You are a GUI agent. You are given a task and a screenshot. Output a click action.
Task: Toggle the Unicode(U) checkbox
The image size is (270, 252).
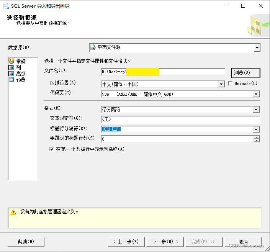pos(230,83)
